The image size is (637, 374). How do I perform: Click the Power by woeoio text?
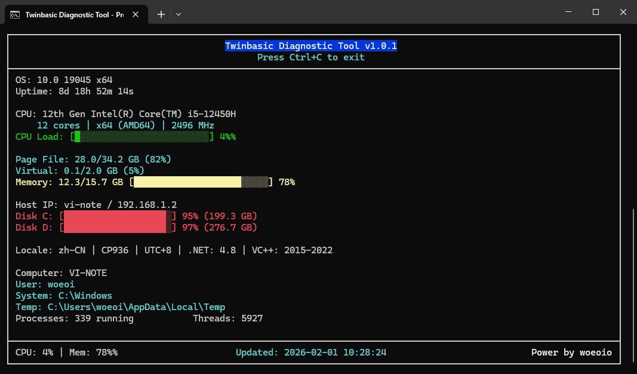571,352
